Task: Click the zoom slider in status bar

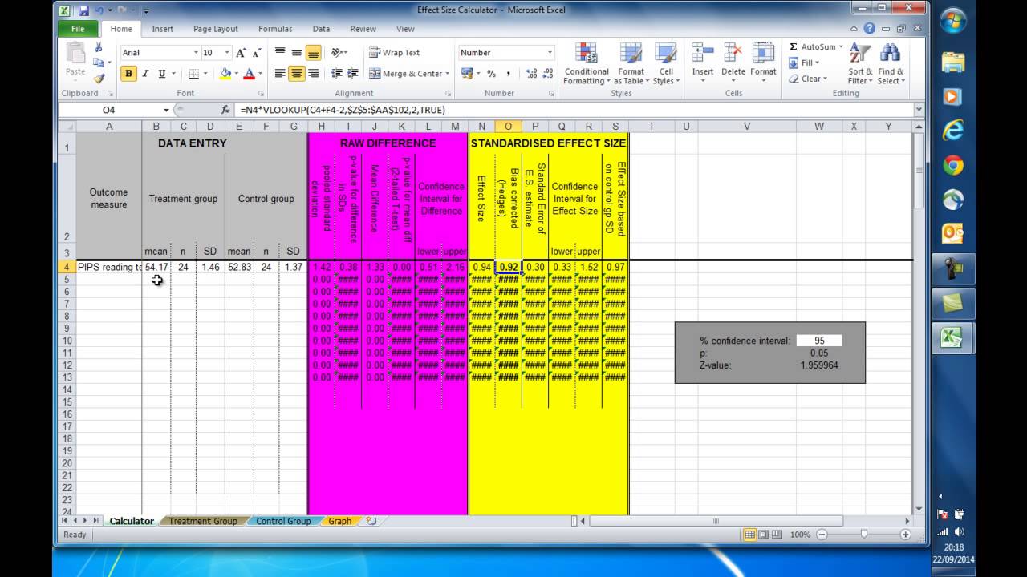Action: 863,535
